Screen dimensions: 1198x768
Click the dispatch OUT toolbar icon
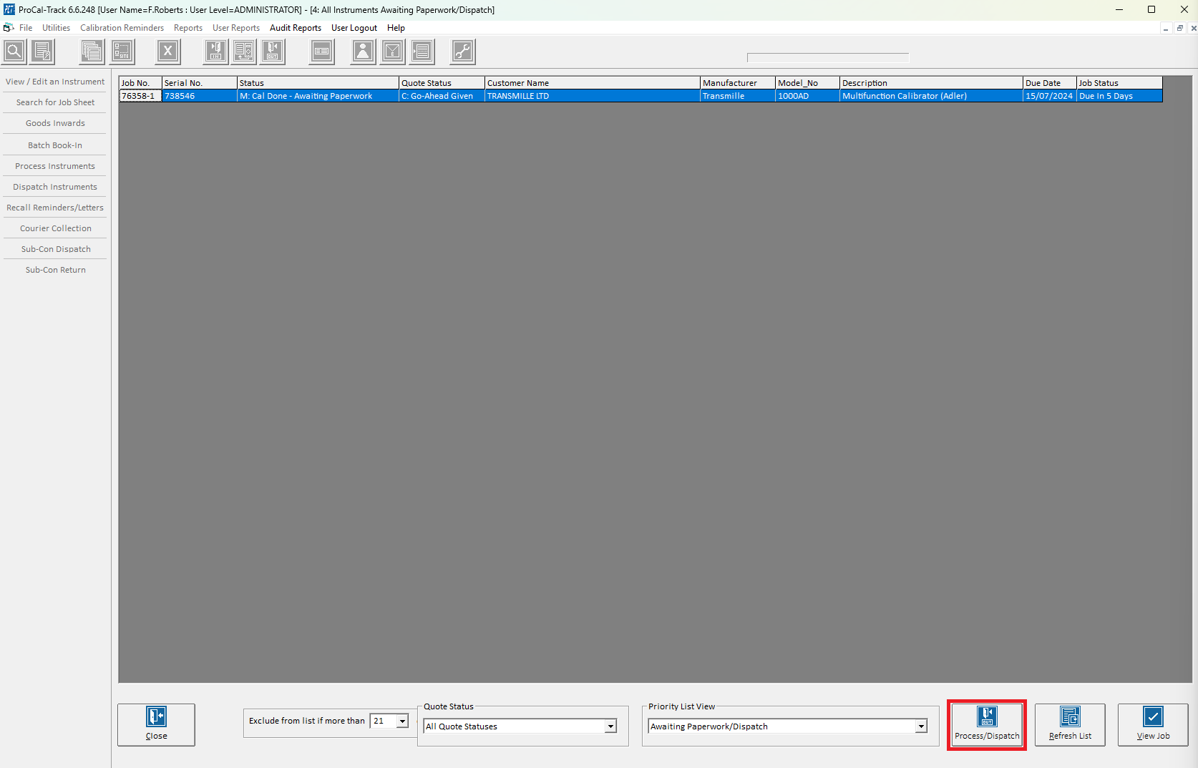(273, 52)
